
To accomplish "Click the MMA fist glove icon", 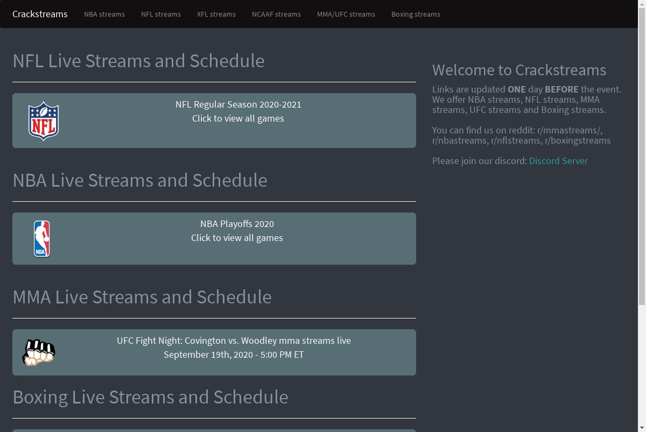I will click(x=39, y=352).
